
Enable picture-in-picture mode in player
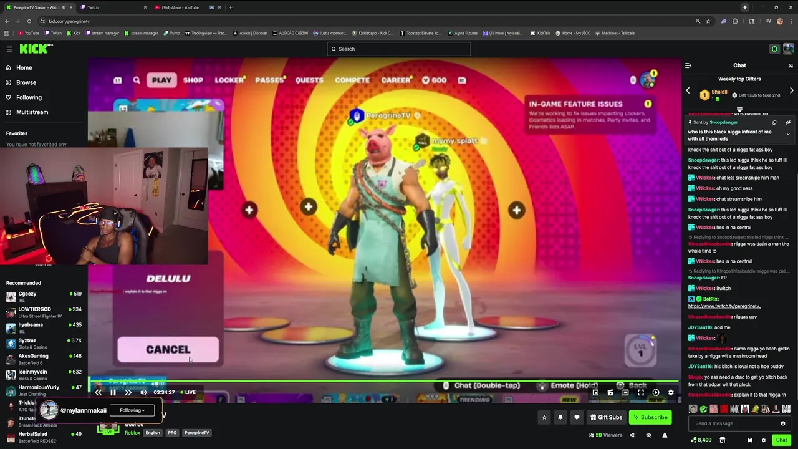(x=595, y=392)
